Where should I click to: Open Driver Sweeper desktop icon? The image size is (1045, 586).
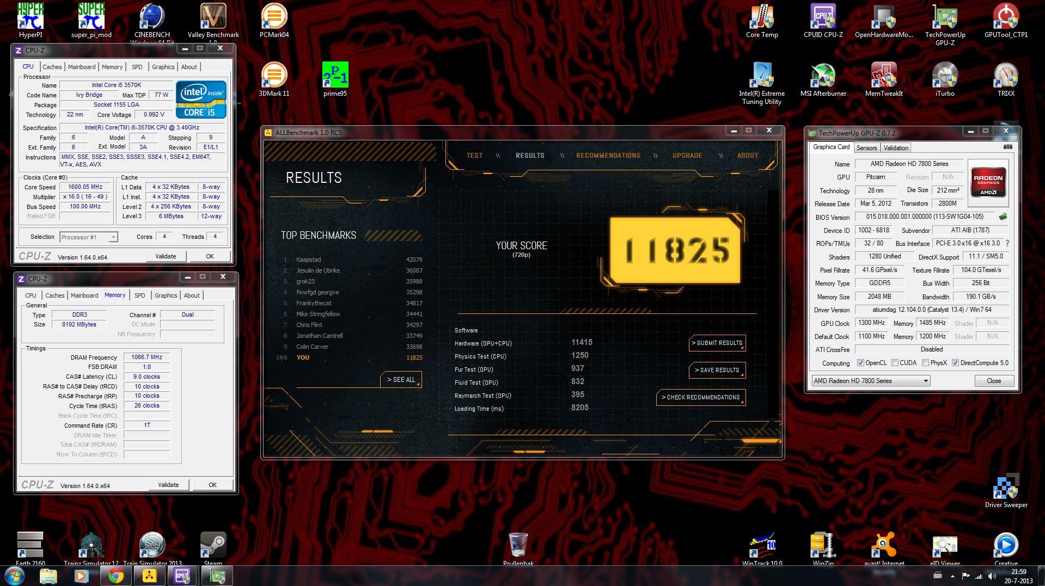[x=1006, y=491]
